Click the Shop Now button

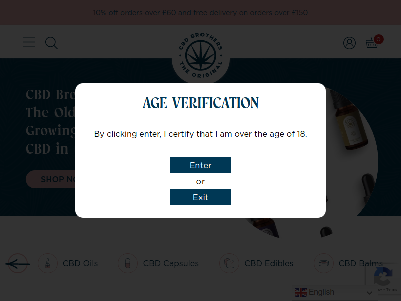click(x=51, y=179)
